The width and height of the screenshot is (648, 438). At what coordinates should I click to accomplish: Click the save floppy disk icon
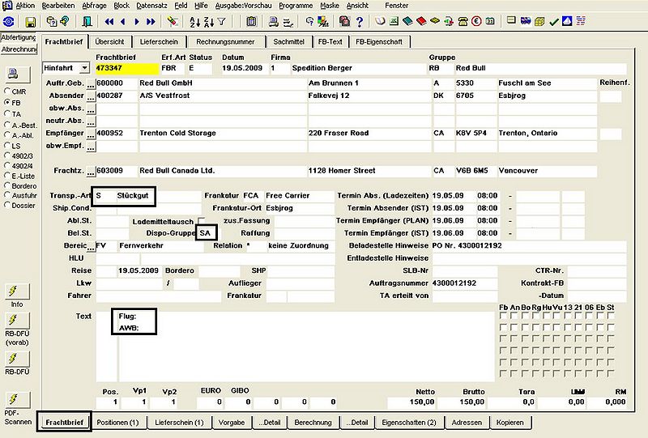pos(30,22)
